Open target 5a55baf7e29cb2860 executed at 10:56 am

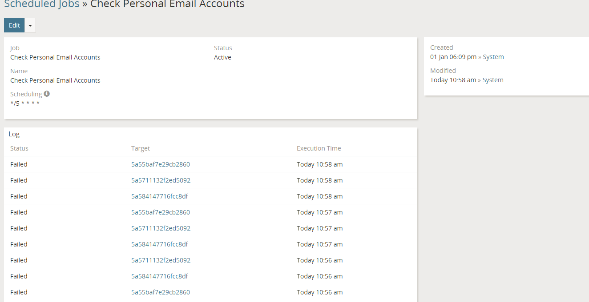pos(160,292)
